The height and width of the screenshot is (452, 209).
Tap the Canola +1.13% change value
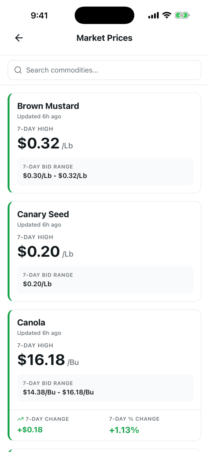point(124,430)
